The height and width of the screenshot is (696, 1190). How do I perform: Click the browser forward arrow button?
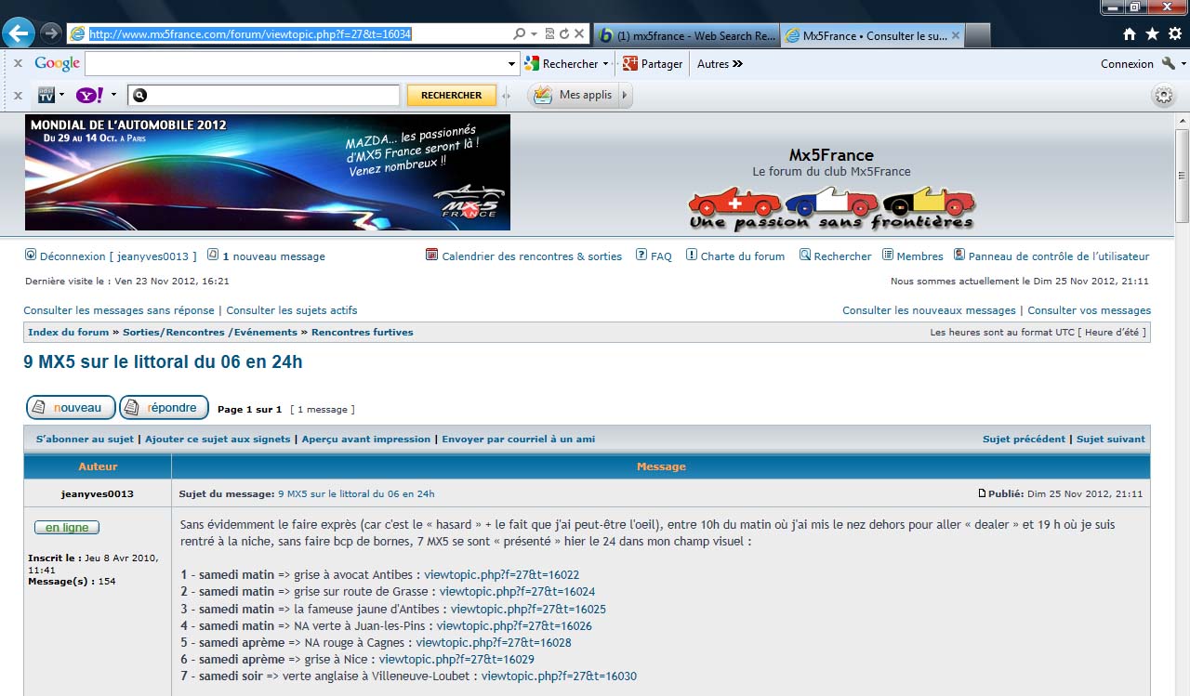[50, 33]
